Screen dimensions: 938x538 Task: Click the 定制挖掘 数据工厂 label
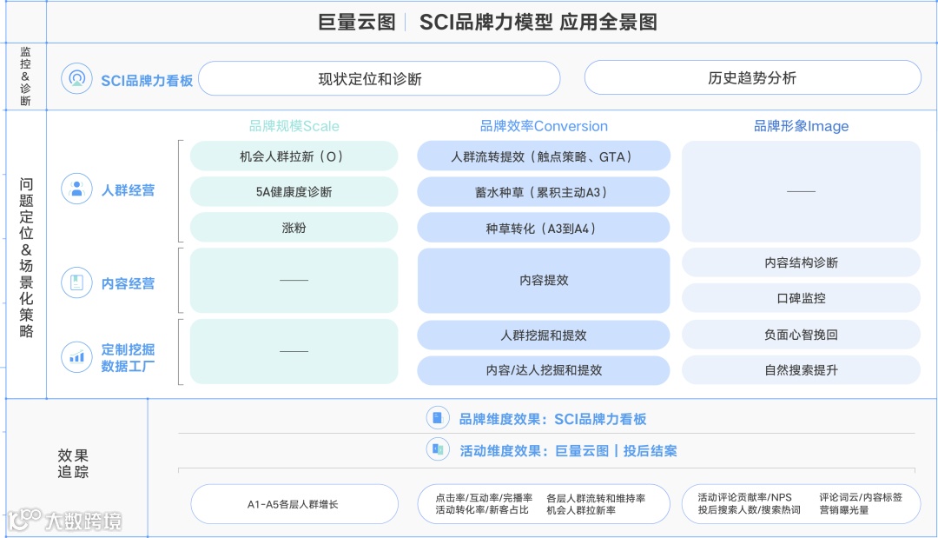coord(128,358)
